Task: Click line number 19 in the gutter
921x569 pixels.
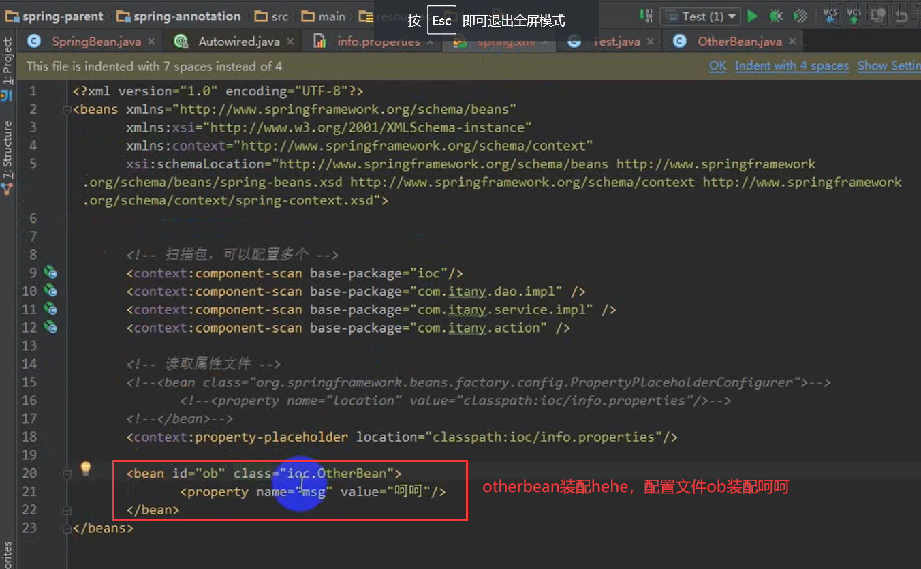Action: point(29,455)
